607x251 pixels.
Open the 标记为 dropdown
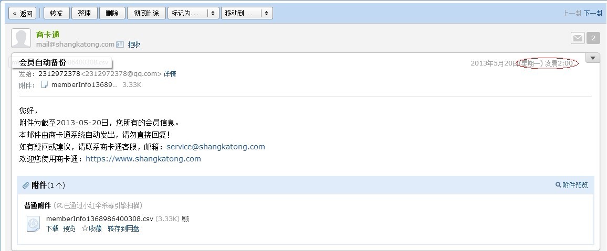193,13
